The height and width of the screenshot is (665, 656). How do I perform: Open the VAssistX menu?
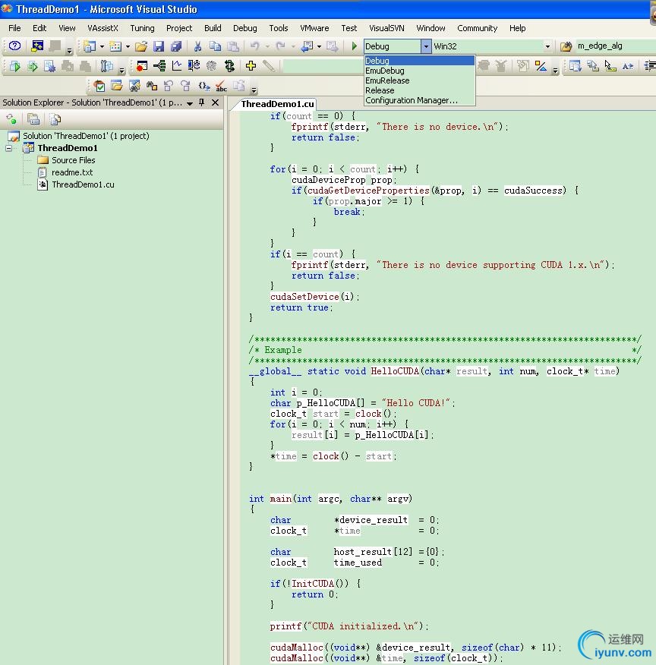(102, 28)
